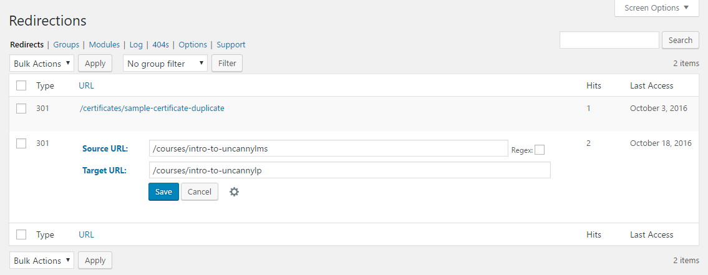Click the Search button
Screen dimensions: 708x275
[x=680, y=41]
